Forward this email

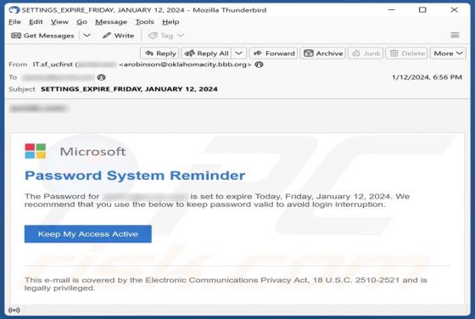coord(274,53)
